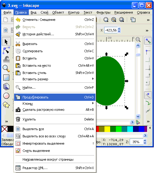Select the Ellipse circle tool
The height and width of the screenshot is (173, 154).
[x=6, y=96]
